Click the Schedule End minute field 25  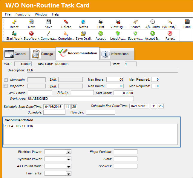(161, 106)
